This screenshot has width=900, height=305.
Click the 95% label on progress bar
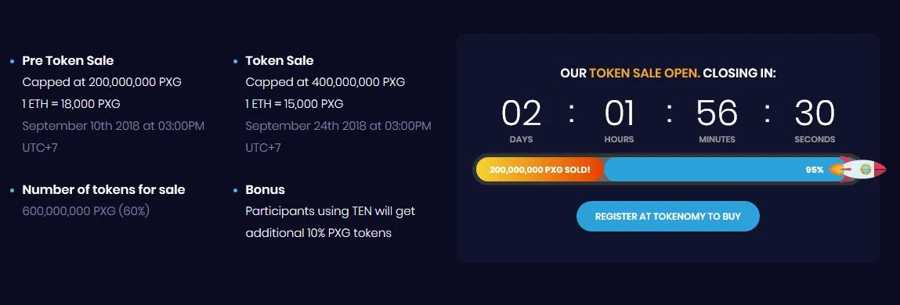815,170
